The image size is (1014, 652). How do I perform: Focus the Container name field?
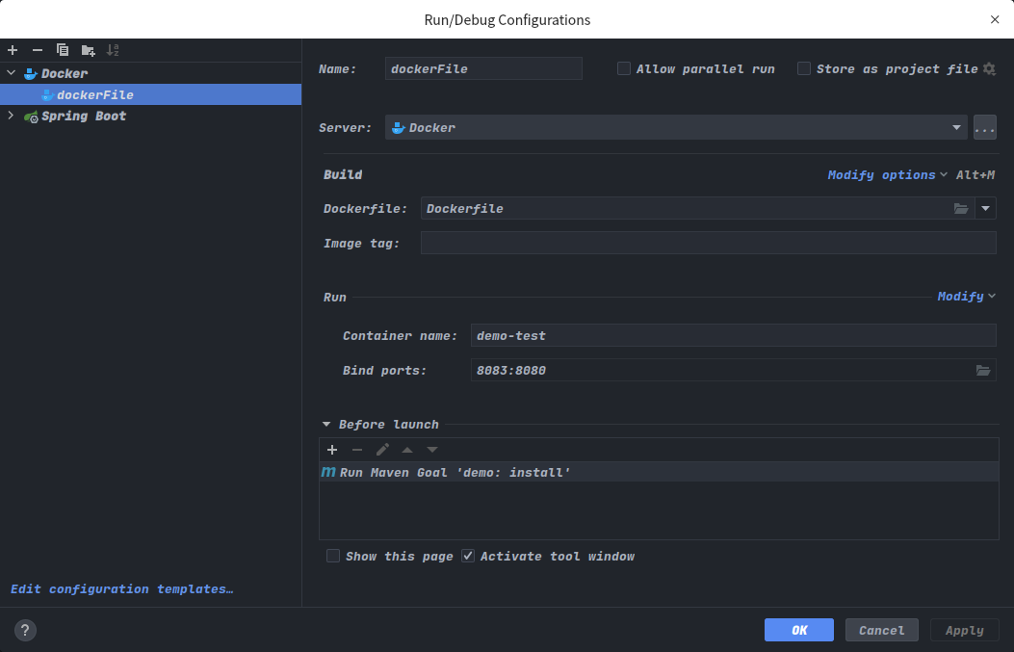(x=734, y=335)
